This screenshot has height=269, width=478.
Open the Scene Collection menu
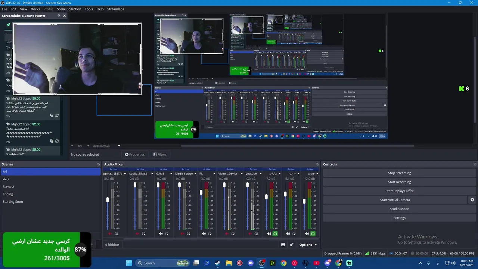[69, 9]
